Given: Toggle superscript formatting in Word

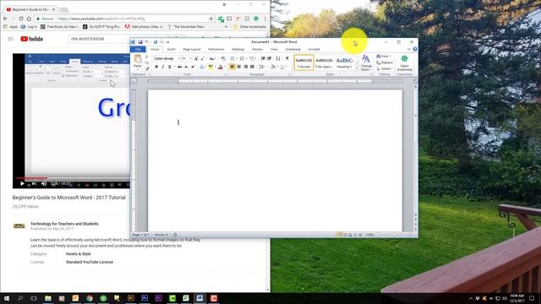Looking at the screenshot, I should click(x=193, y=67).
